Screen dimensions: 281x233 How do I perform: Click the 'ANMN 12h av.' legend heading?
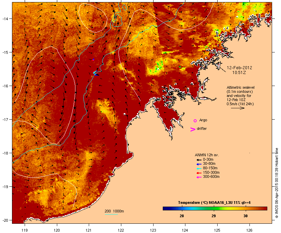coord(207,155)
